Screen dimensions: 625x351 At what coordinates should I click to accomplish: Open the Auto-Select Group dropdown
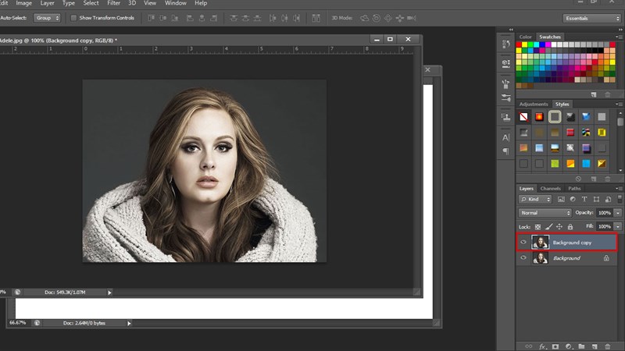47,18
